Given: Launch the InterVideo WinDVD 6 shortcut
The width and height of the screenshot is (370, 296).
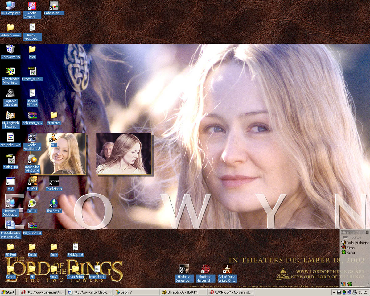Looking at the screenshot, I should [x=32, y=164].
